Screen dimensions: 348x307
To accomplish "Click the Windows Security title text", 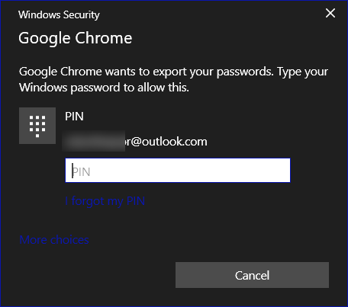I will [x=59, y=14].
